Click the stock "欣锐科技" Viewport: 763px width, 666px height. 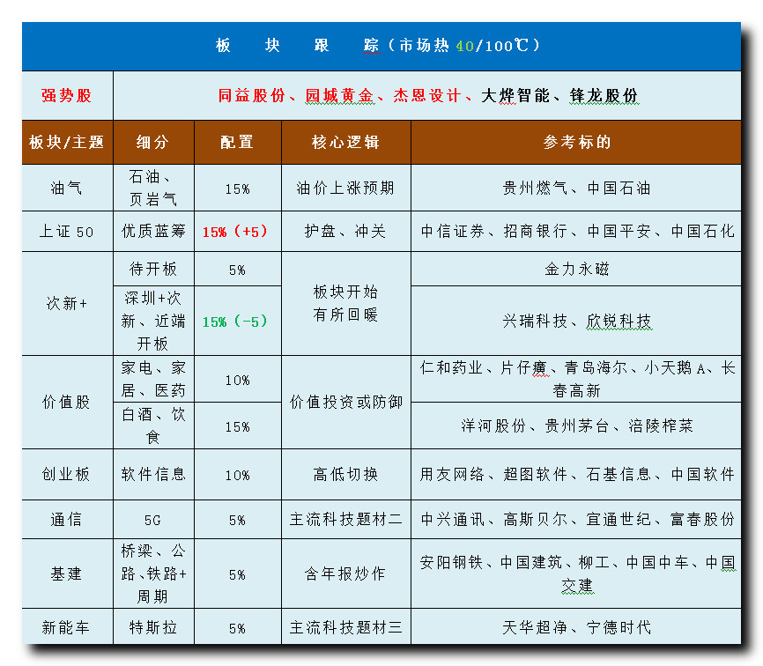[619, 321]
